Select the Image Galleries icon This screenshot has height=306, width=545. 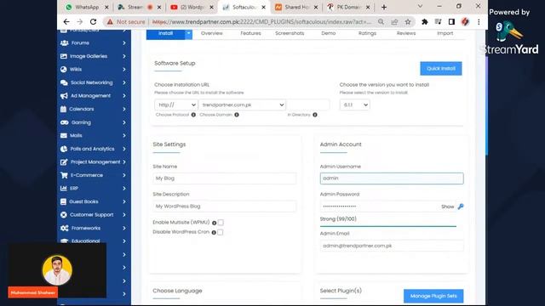(64, 56)
